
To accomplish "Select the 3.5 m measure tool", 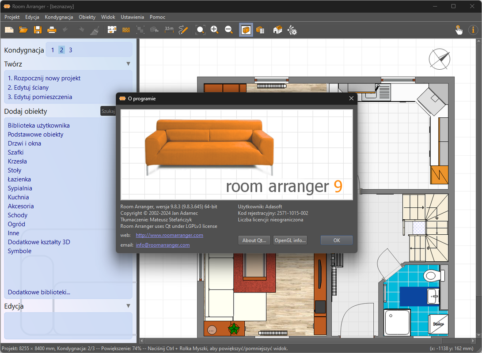I will [169, 30].
